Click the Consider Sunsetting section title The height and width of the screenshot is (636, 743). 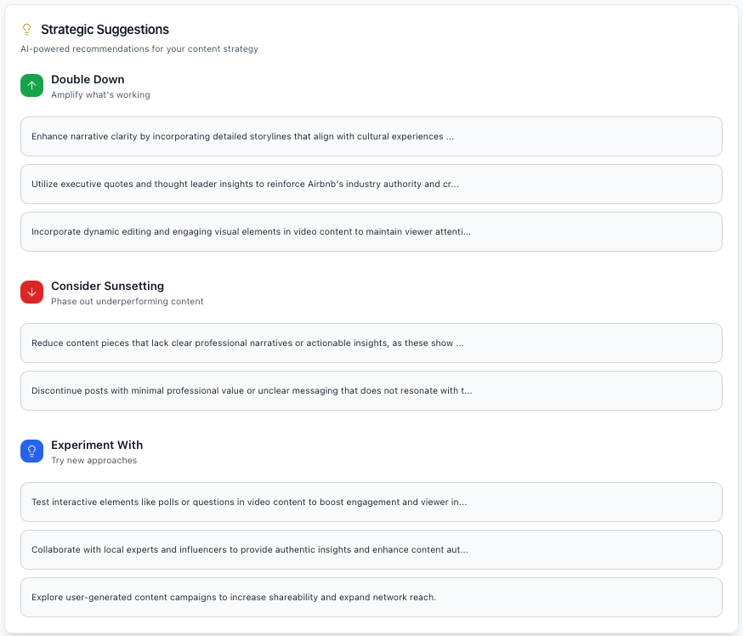(x=107, y=286)
